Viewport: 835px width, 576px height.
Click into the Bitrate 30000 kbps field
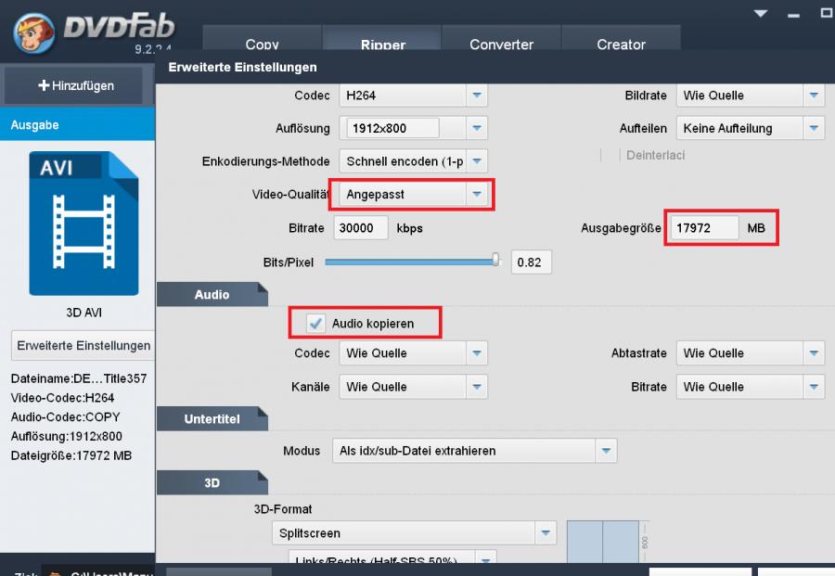pos(361,228)
